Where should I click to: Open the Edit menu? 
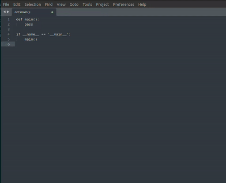click(x=17, y=4)
